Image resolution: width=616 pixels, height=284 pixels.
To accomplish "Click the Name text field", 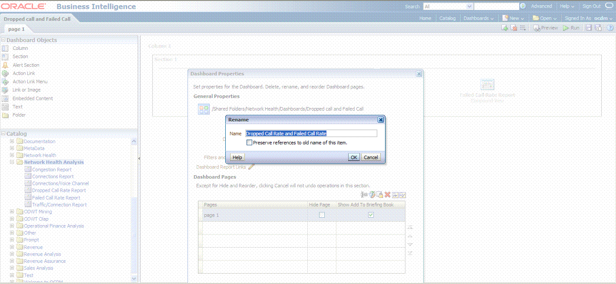I will click(x=311, y=134).
